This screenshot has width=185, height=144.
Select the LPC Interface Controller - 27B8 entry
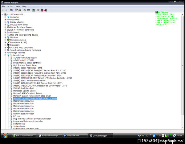pyautogui.click(x=43, y=78)
